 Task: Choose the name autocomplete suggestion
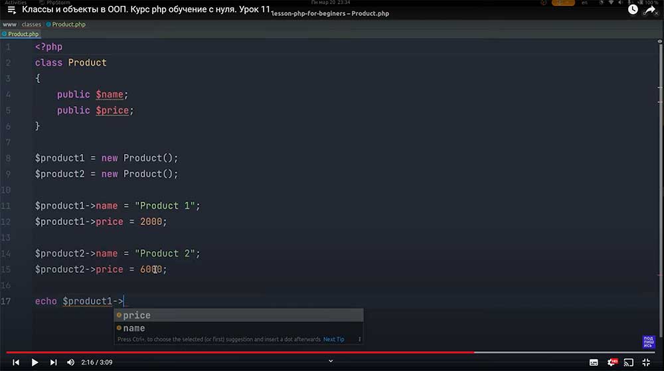pyautogui.click(x=239, y=328)
